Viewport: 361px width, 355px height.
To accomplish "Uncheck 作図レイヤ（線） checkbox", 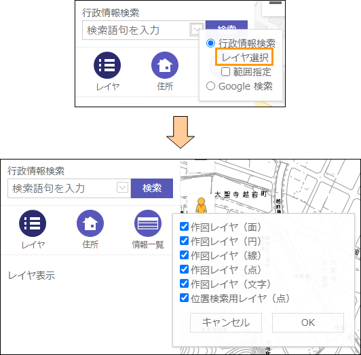I will coord(184,255).
